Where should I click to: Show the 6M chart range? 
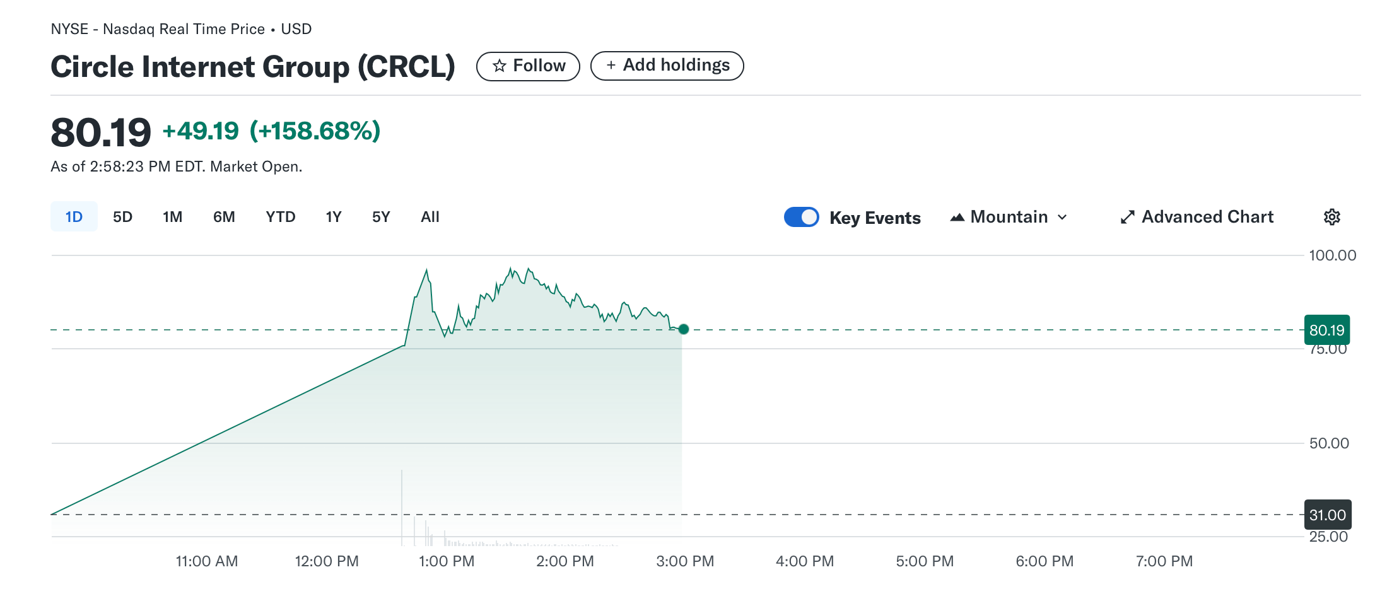coord(224,217)
